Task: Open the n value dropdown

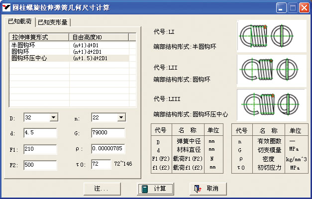Action: [120, 118]
